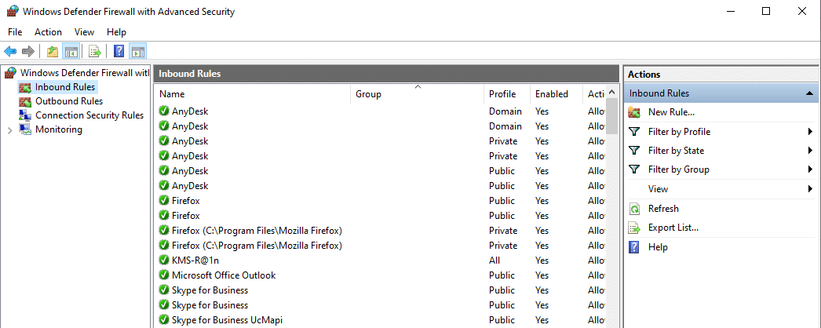821x328 pixels.
Task: Open the Action menu
Action: pos(48,32)
